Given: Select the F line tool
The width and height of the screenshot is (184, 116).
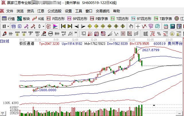Looking at the screenshot, I should pos(31,34).
